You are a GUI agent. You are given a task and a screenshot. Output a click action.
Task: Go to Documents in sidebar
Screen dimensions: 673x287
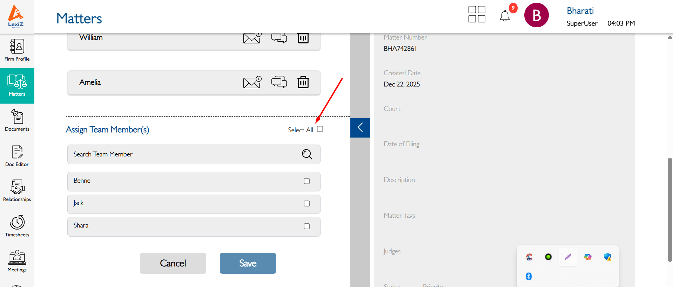click(x=17, y=121)
